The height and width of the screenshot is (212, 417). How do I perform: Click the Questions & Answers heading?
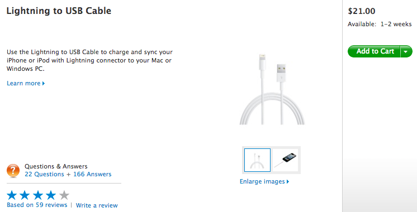[56, 166]
